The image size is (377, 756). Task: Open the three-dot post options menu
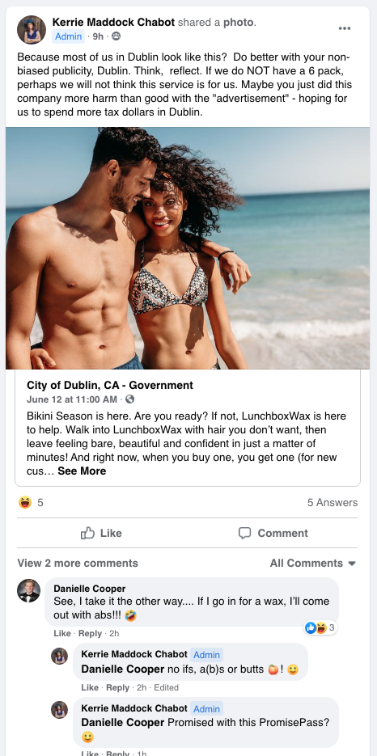click(344, 28)
